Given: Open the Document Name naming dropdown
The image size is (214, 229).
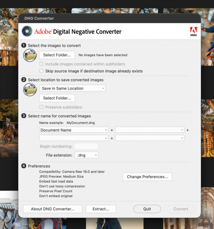Looking at the screenshot, I should [74, 130].
